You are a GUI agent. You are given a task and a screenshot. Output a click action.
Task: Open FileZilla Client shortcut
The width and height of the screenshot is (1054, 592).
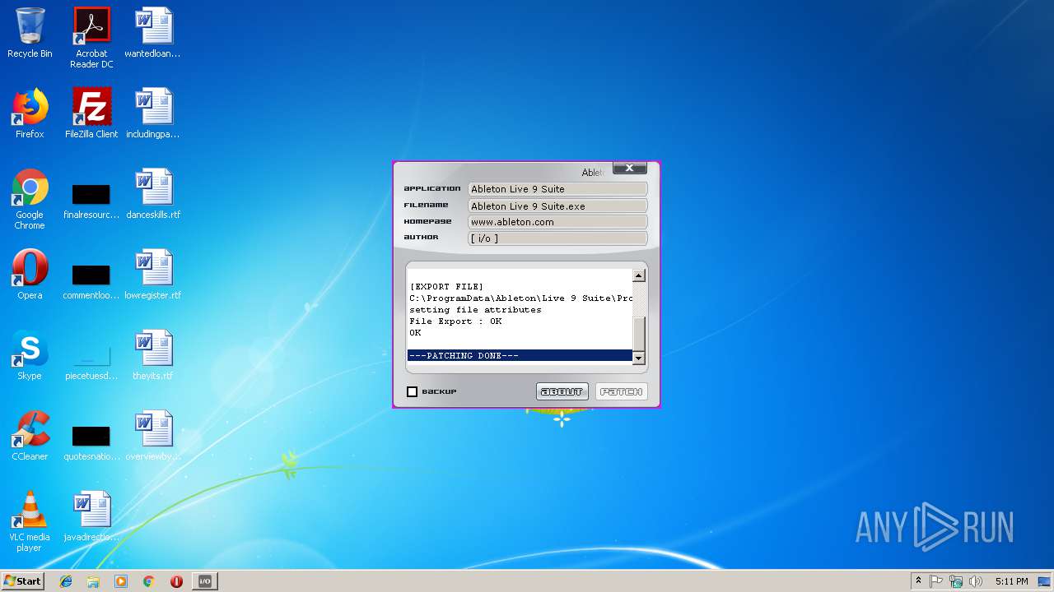(91, 113)
